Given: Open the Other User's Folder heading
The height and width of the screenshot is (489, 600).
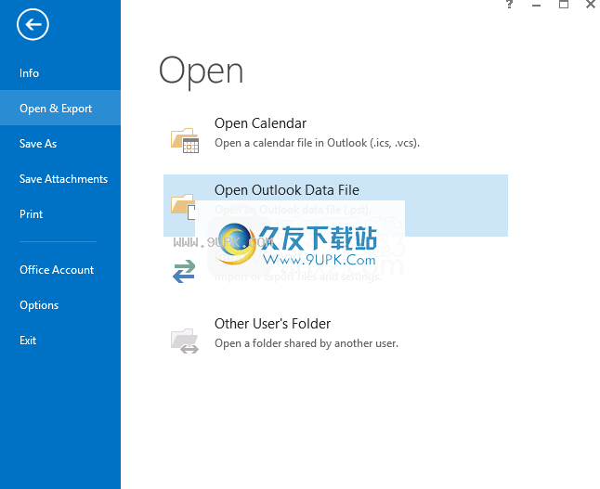Looking at the screenshot, I should pos(272,324).
